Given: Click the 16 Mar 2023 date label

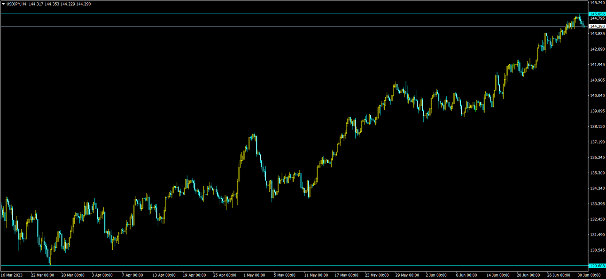Looking at the screenshot, I should point(12,275).
